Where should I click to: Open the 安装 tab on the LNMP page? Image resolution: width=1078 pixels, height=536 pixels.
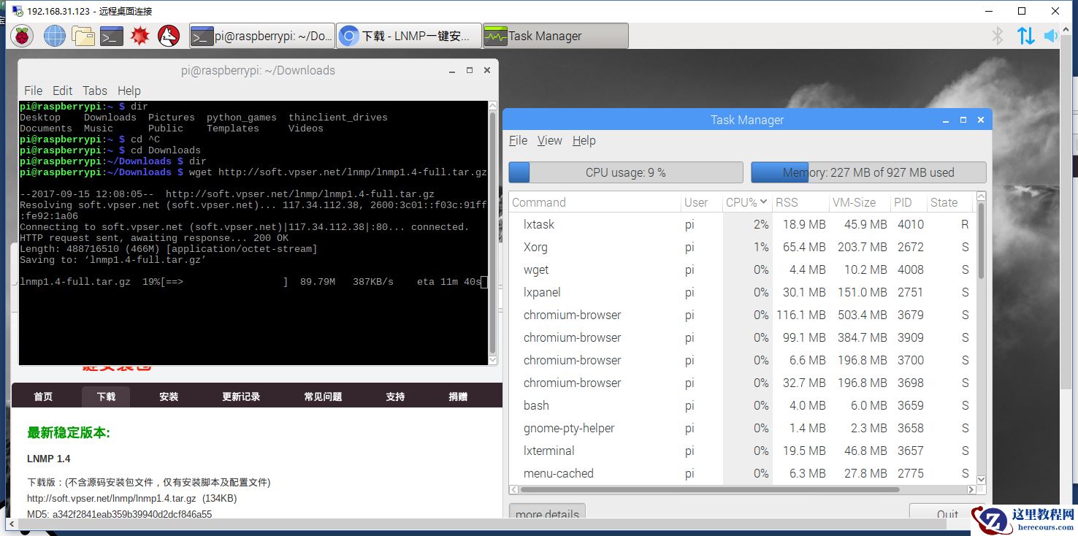pyautogui.click(x=169, y=397)
